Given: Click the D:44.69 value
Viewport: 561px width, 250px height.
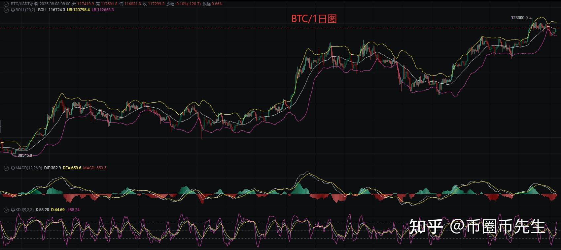Looking at the screenshot, I should (x=58, y=210).
